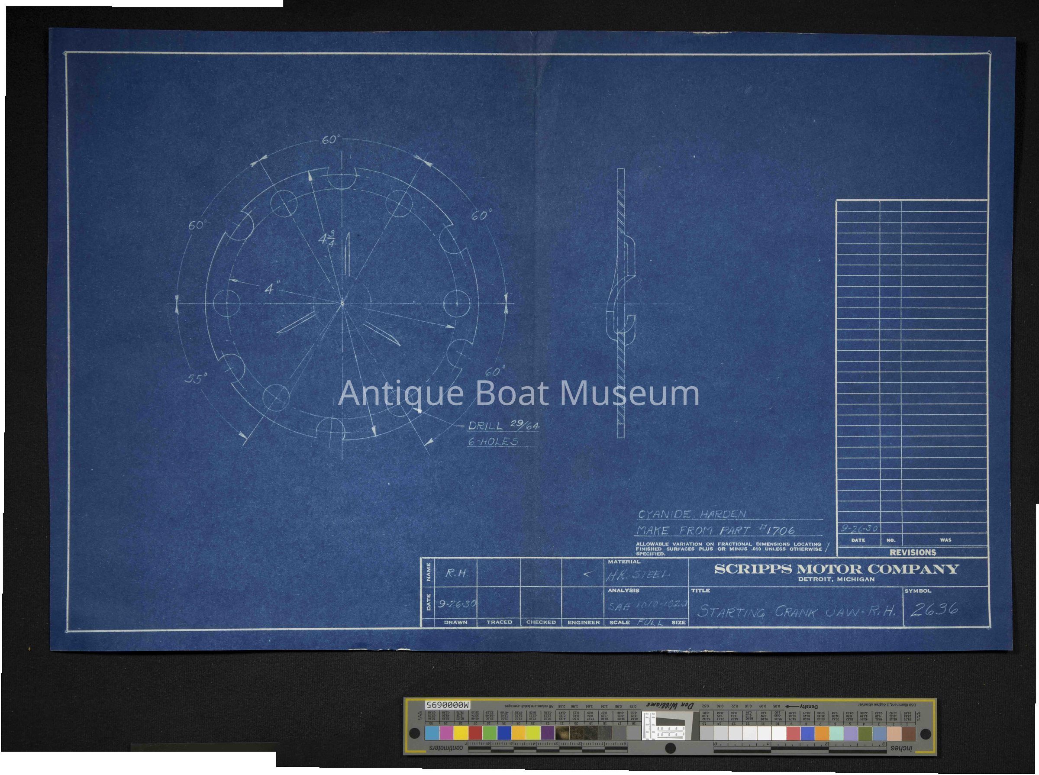This screenshot has width=1039, height=775.
Task: Click the 'Scripps Motor Company' title heading
Action: 836,569
